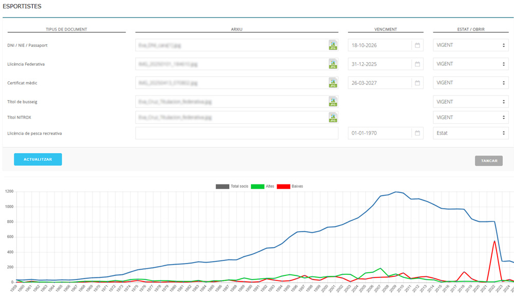Image resolution: width=514 pixels, height=298 pixels.
Task: Click the 18-10-2026 expiry date field
Action: (x=379, y=45)
